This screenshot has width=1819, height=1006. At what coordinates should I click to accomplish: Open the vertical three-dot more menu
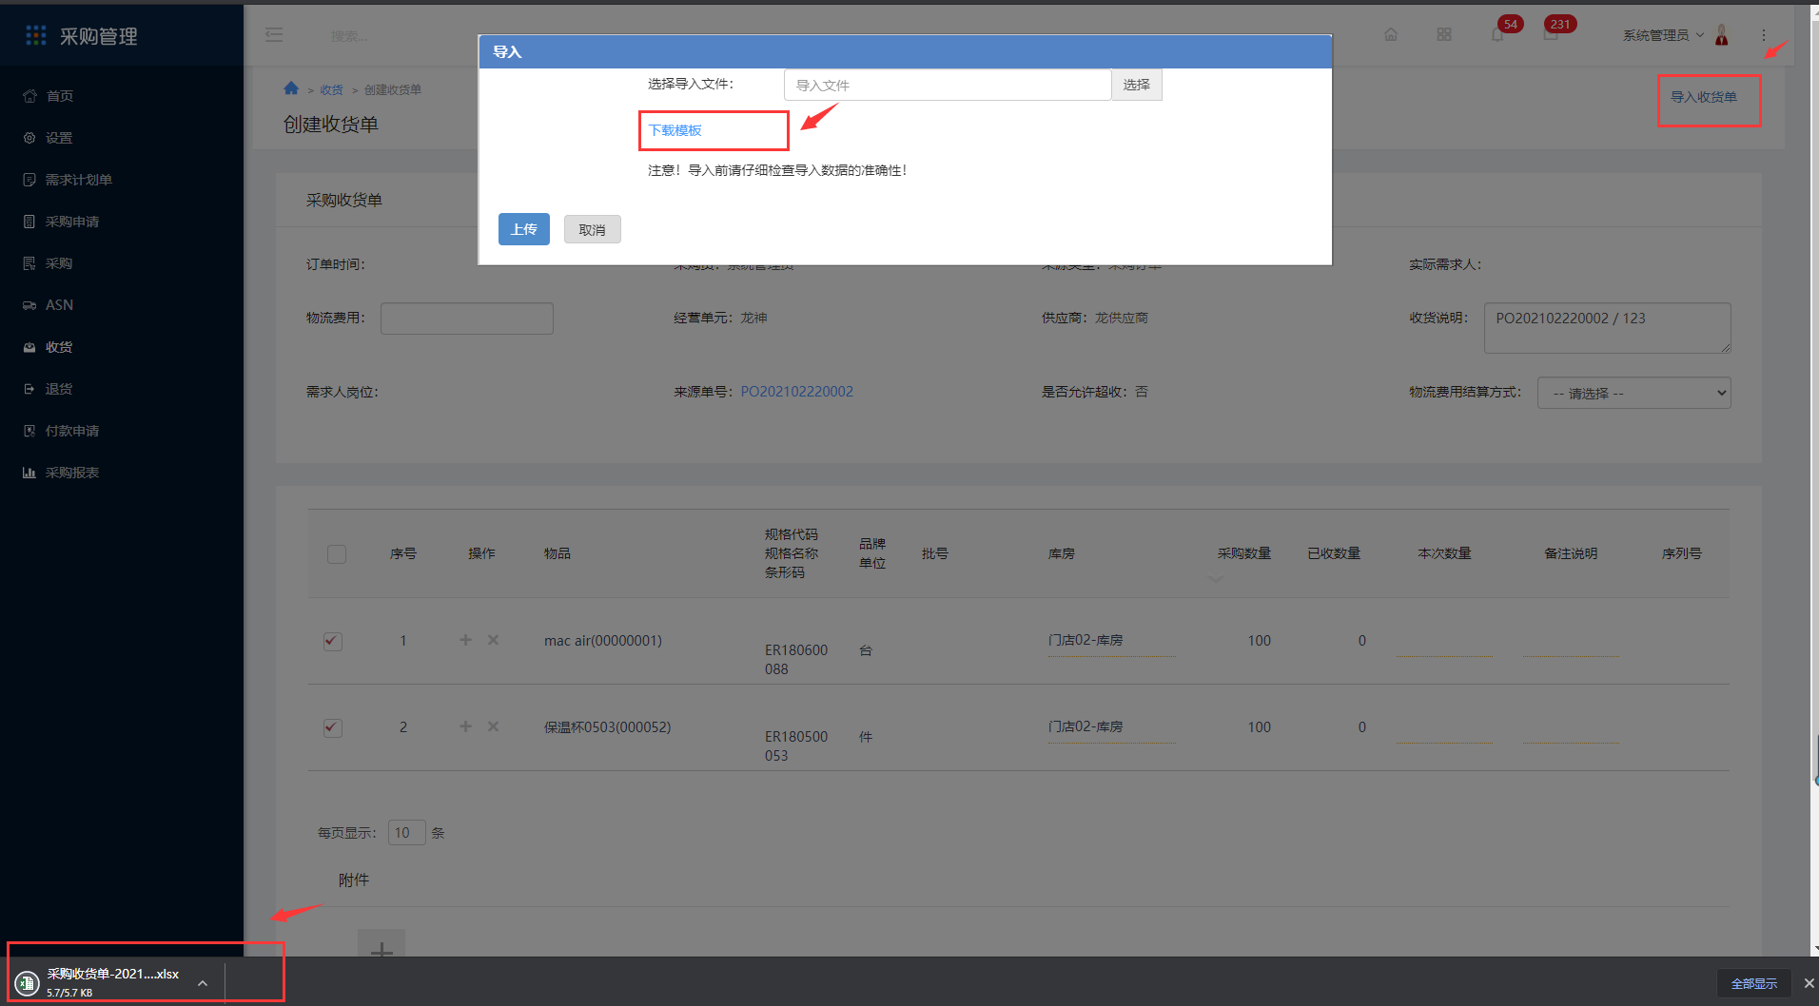pyautogui.click(x=1763, y=35)
